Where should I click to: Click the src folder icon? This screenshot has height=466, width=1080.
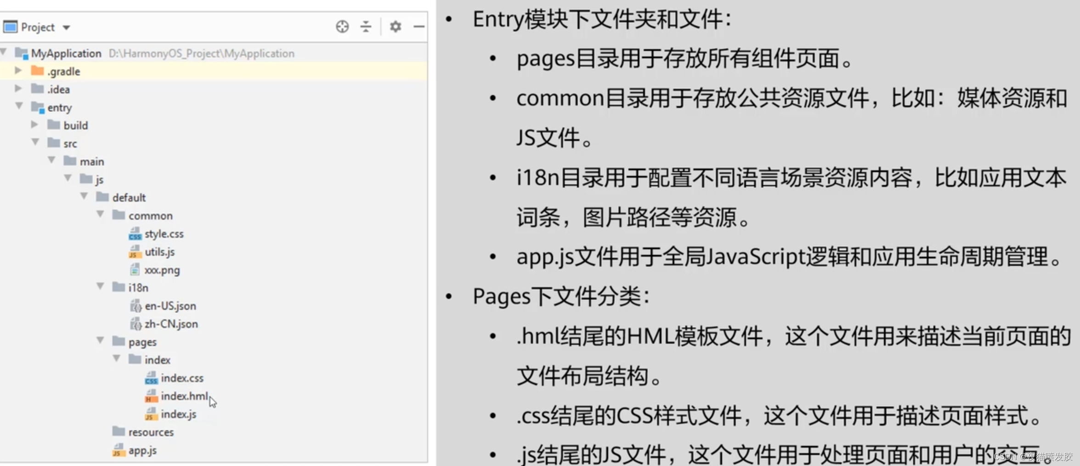pos(54,143)
